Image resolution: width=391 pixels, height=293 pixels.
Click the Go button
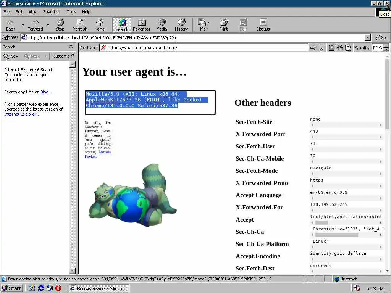[381, 38]
